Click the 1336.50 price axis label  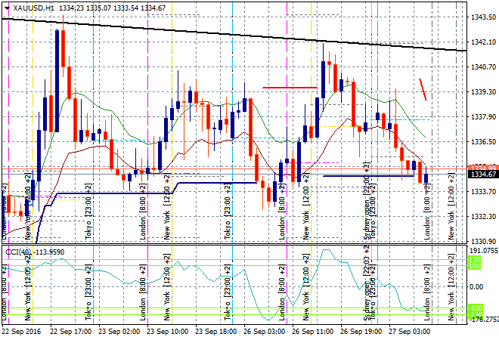click(483, 141)
